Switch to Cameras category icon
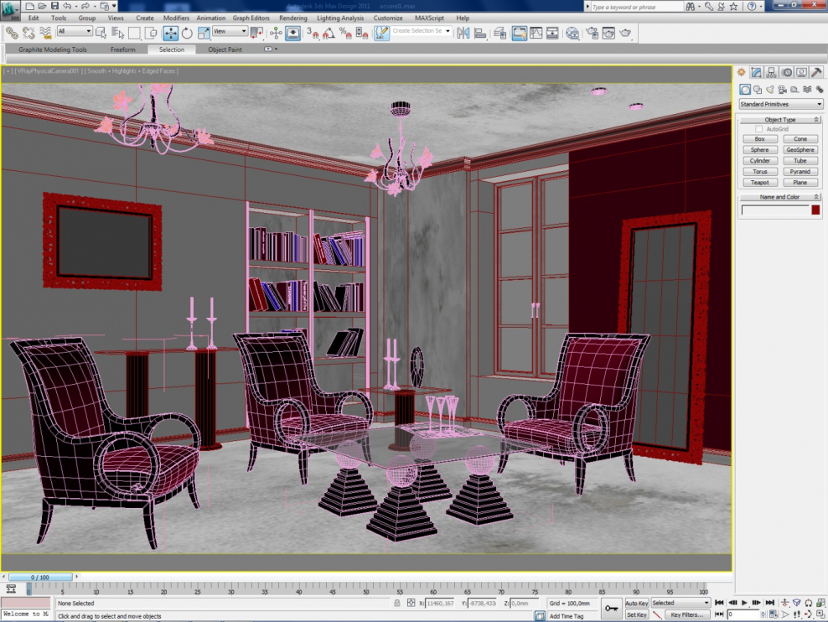The width and height of the screenshot is (828, 622). click(782, 90)
